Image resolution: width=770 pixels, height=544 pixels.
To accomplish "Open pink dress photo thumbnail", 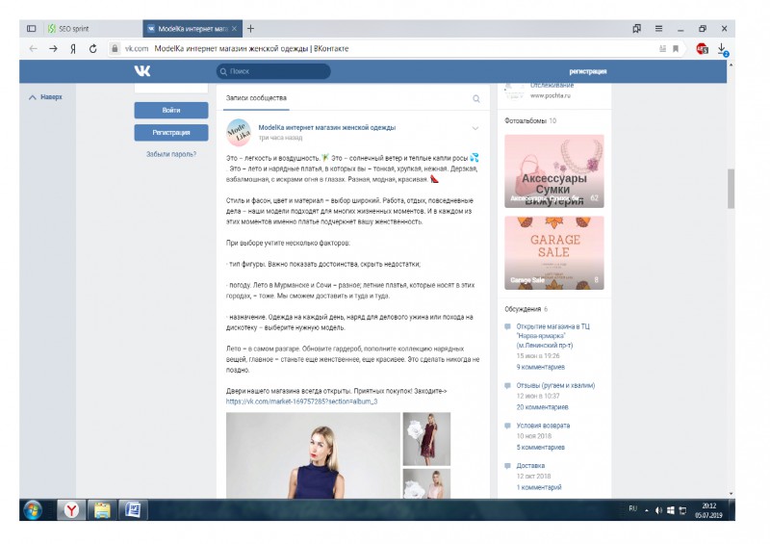I will coord(426,484).
